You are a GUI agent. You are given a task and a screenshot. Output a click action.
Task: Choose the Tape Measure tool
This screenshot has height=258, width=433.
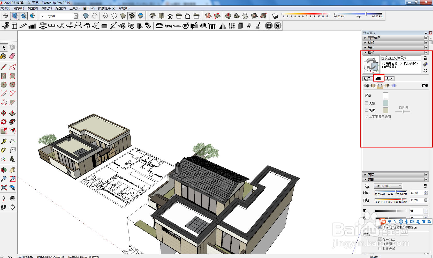click(x=4, y=141)
